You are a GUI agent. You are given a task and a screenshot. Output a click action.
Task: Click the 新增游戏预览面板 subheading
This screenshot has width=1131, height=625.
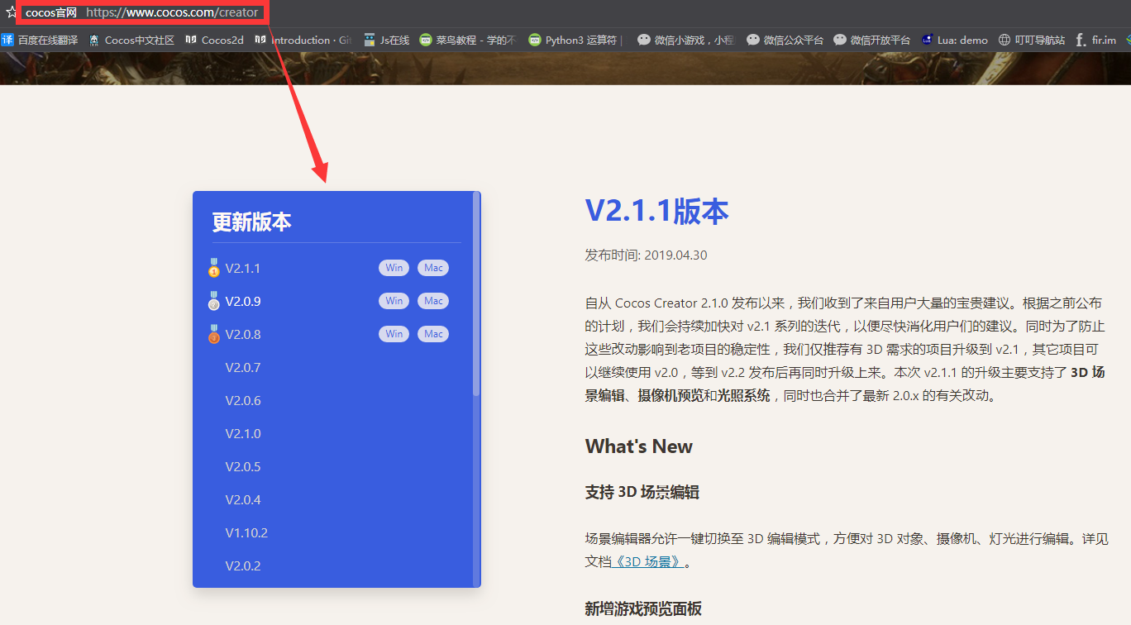643,609
